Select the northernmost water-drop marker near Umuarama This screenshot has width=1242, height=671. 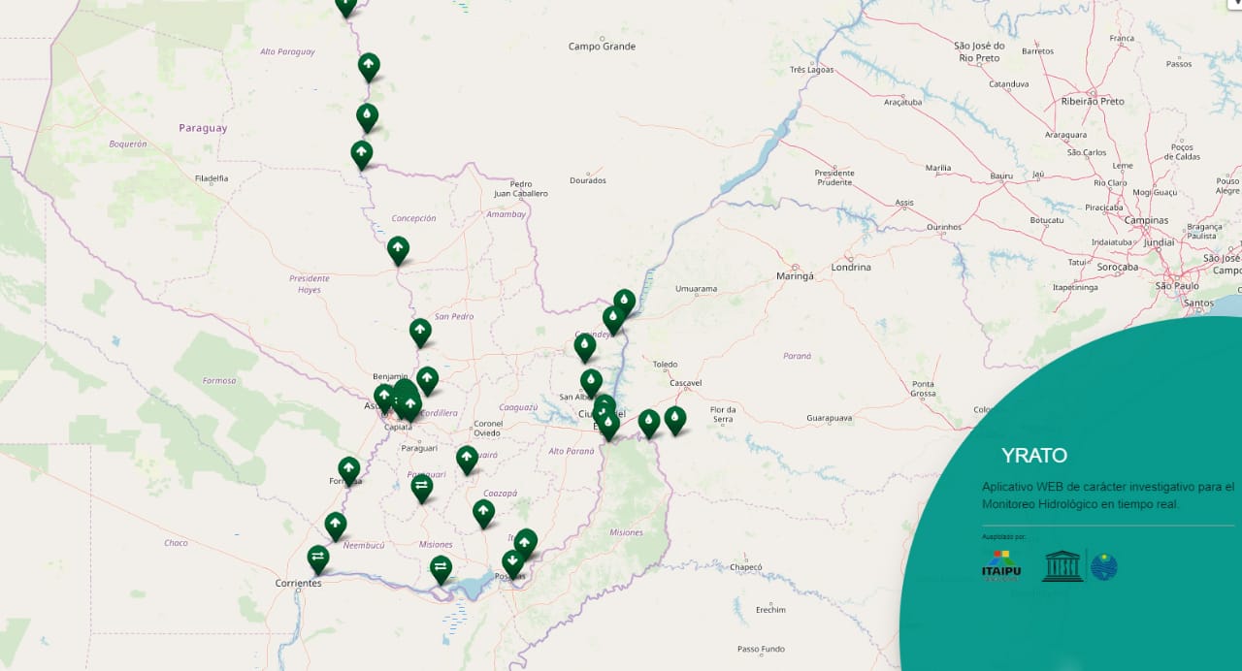tap(625, 303)
